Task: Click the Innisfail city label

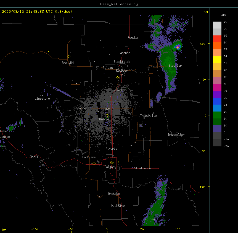Action: (115, 90)
